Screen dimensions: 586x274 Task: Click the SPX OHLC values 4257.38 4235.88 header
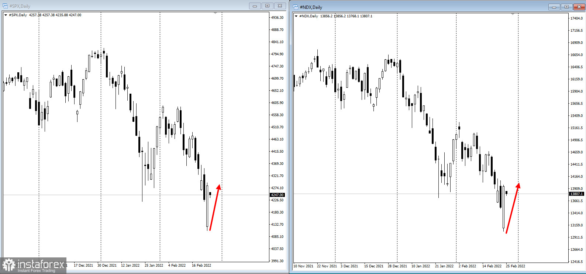pos(55,15)
